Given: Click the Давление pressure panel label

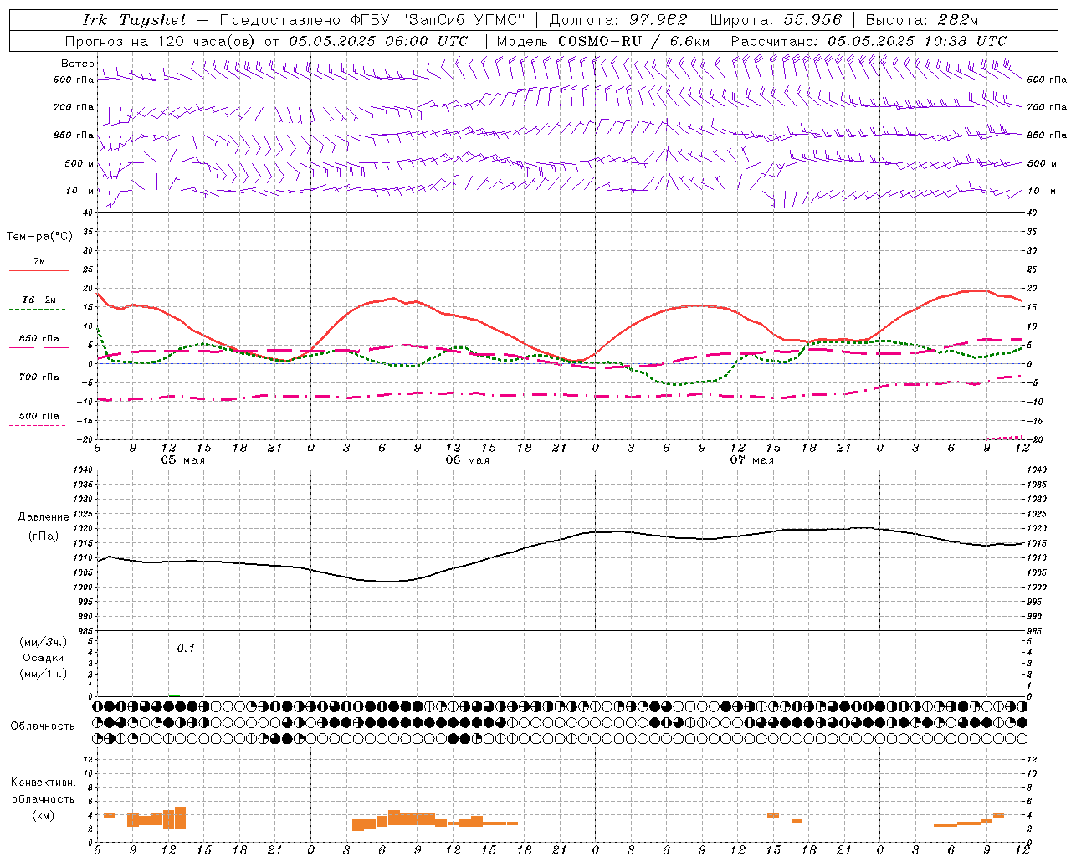Looking at the screenshot, I should point(44,517).
